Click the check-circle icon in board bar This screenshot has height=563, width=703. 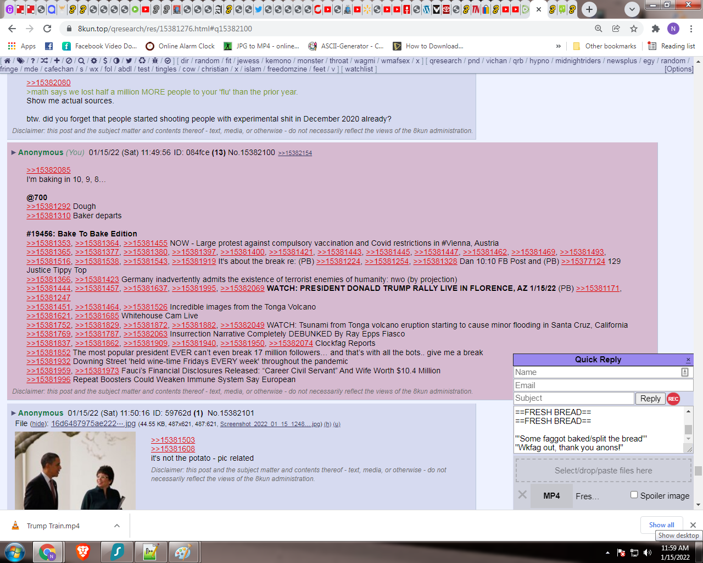pyautogui.click(x=168, y=61)
